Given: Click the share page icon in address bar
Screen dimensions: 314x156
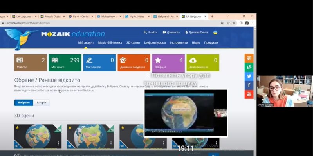Looking at the screenshot, I should [228, 23].
